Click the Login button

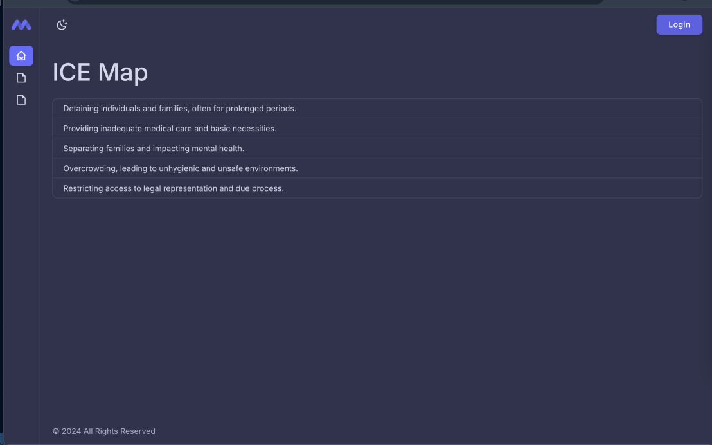(x=679, y=24)
